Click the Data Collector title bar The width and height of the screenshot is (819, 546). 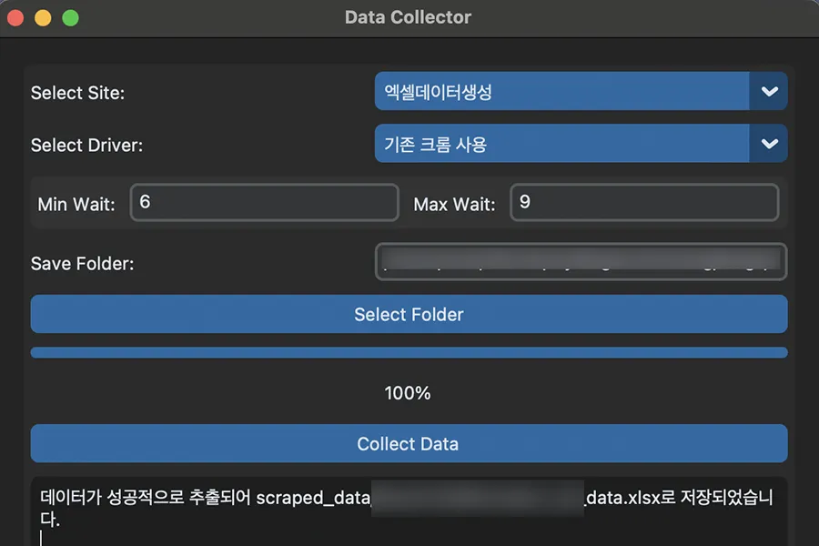[x=408, y=16]
